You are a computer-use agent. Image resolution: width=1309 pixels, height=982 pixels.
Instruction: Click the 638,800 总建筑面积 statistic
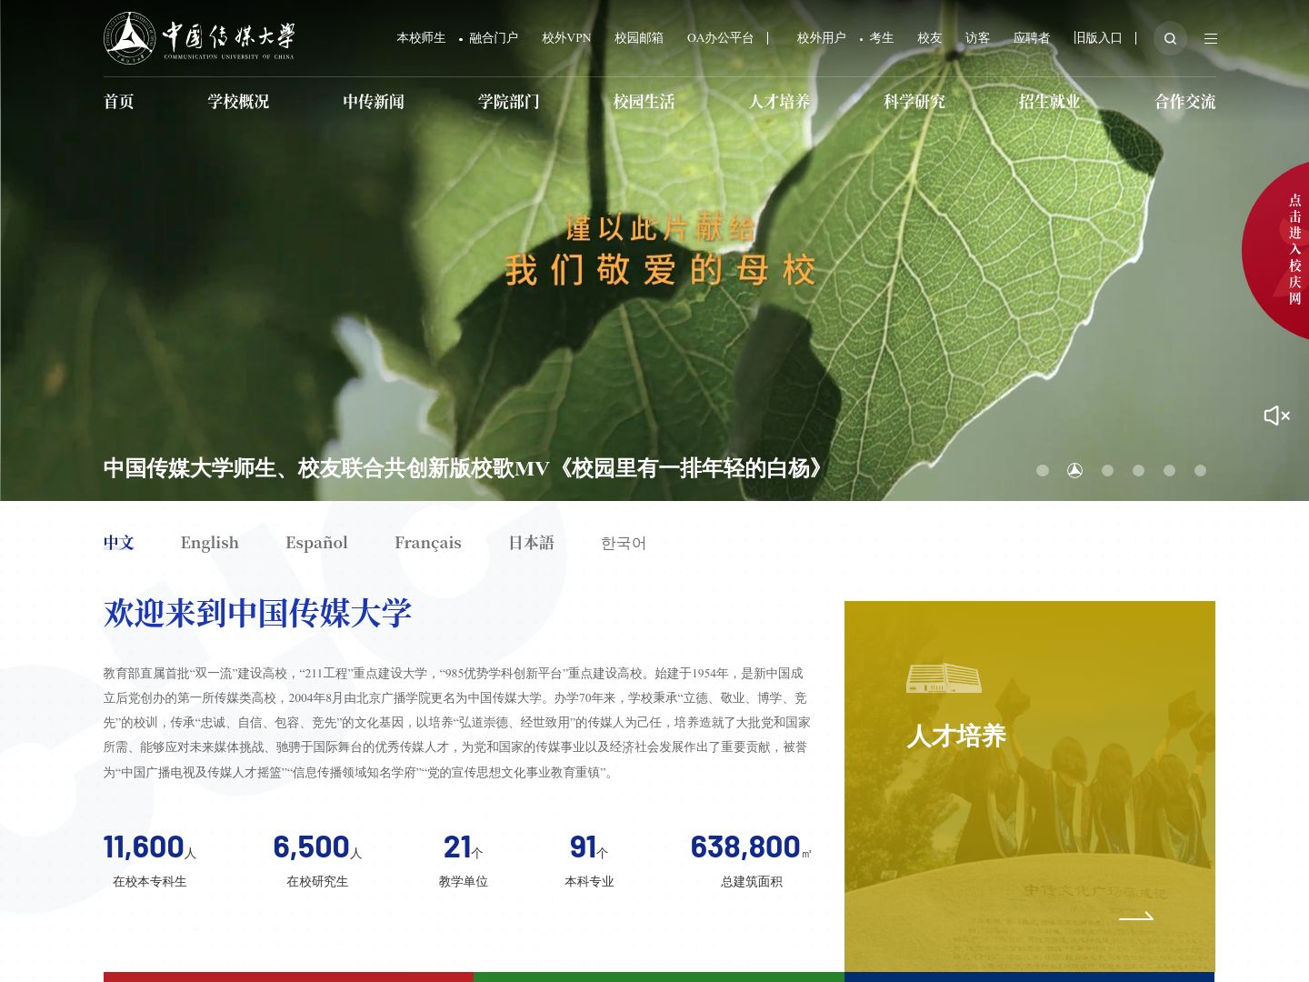point(751,859)
